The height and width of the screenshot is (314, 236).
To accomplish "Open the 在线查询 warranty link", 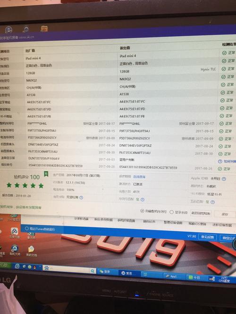I will coord(139,177).
